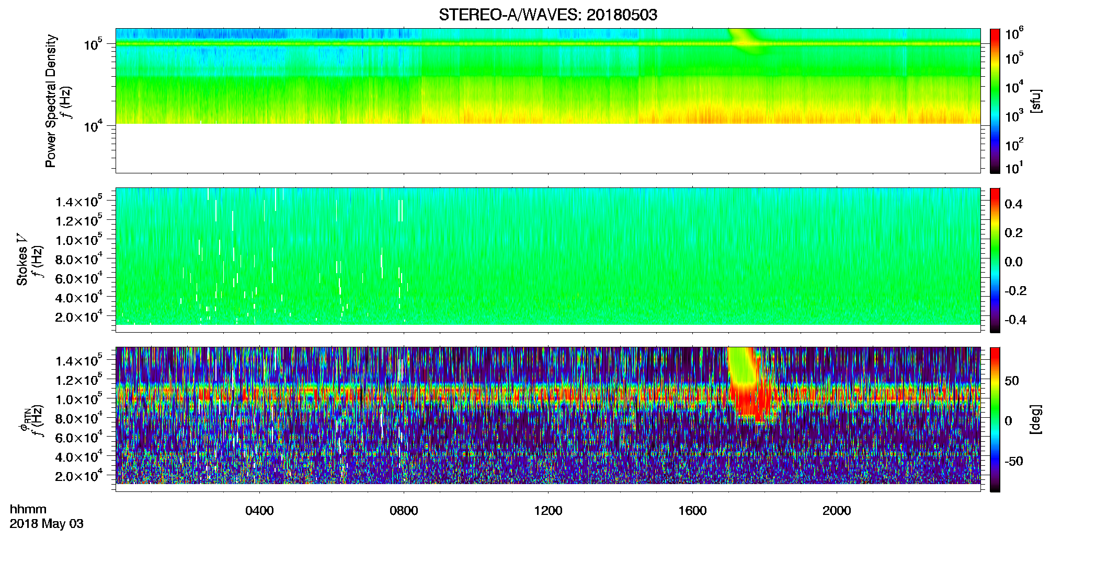This screenshot has height=564, width=1096.
Task: Click the 2018 May 03 date label
Action: click(47, 524)
